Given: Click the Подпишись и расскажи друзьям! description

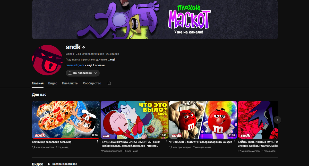Looking at the screenshot, I should point(87,59).
